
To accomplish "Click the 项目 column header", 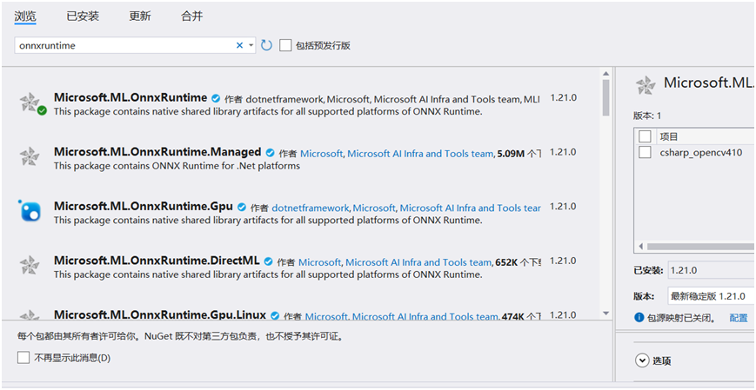I will (669, 136).
